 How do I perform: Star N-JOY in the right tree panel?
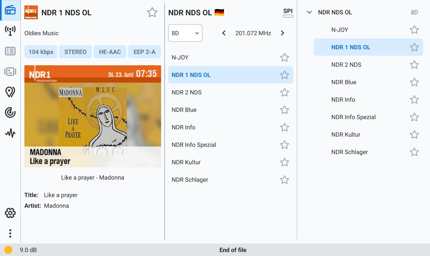414,30
